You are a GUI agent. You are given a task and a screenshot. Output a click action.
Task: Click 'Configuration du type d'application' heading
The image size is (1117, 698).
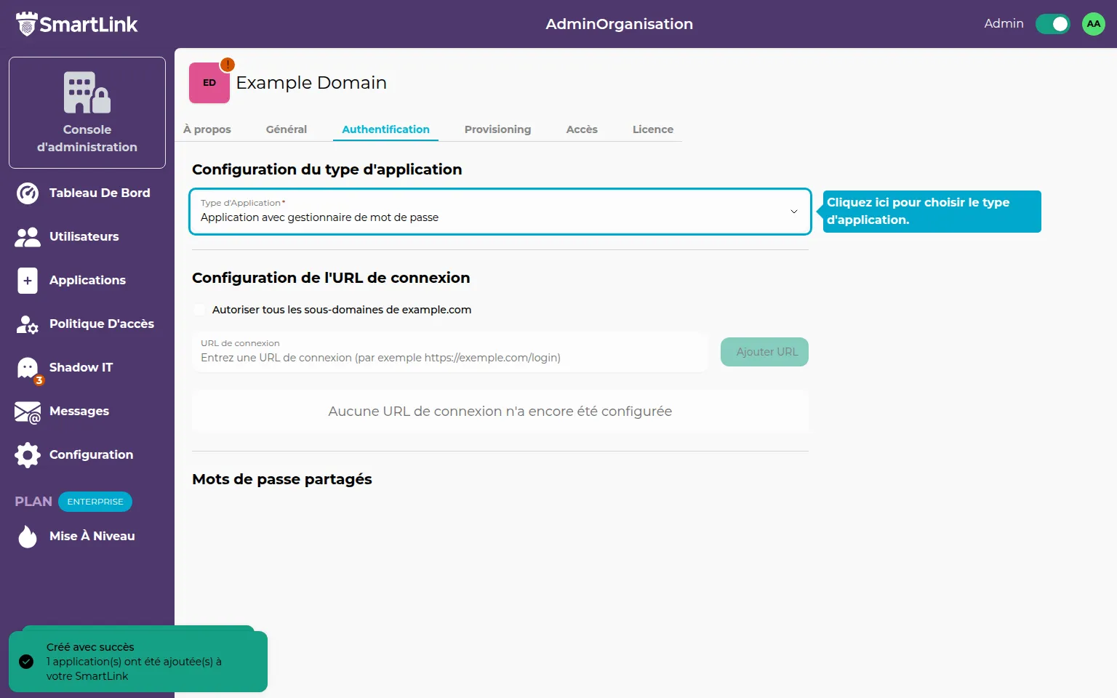coord(327,169)
